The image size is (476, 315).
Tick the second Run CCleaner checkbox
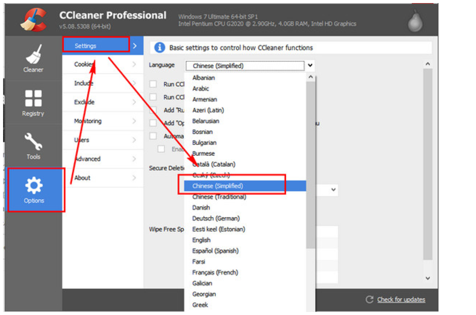[x=153, y=97]
